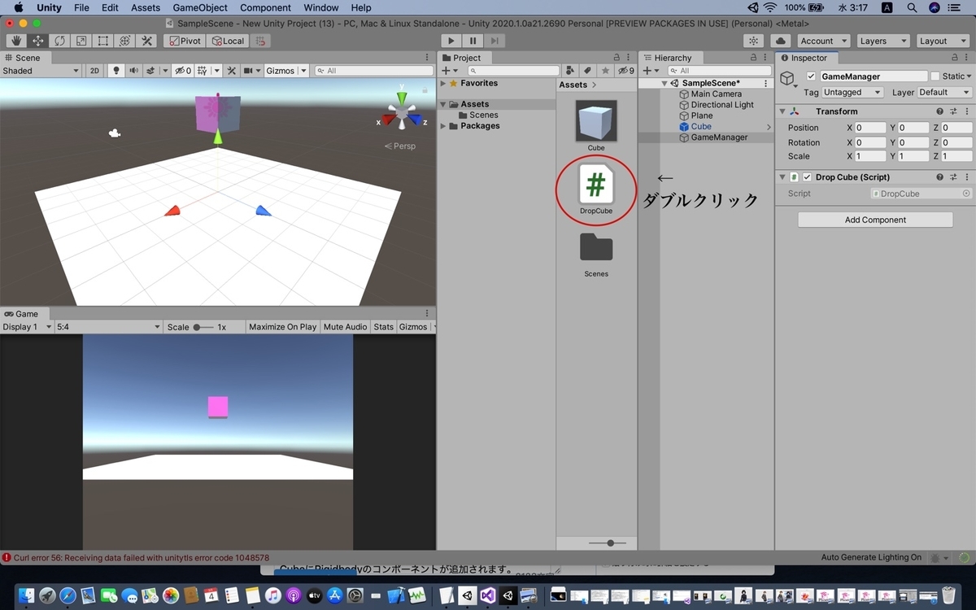Select the Scale tool in the toolbar
This screenshot has height=610, width=976.
click(x=81, y=41)
